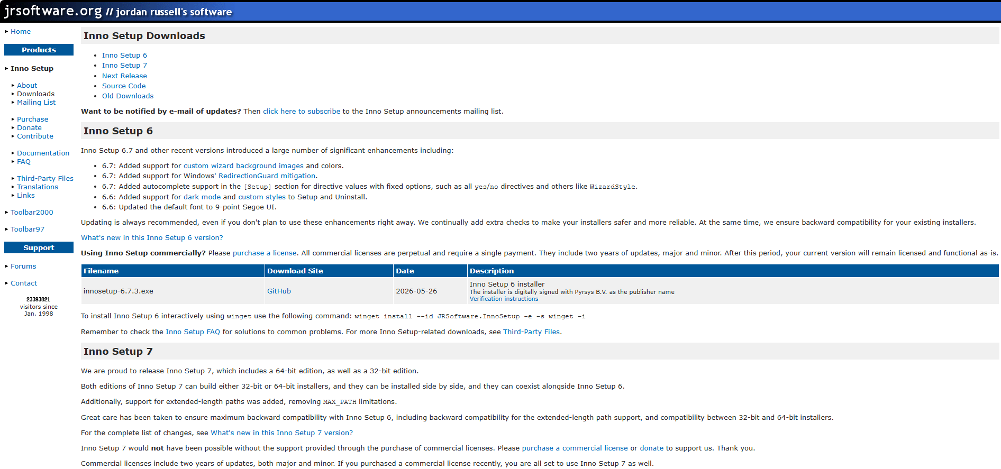Viewport: 1001px width, 469px height.
Task: Click the Support sidebar header
Action: [x=39, y=248]
